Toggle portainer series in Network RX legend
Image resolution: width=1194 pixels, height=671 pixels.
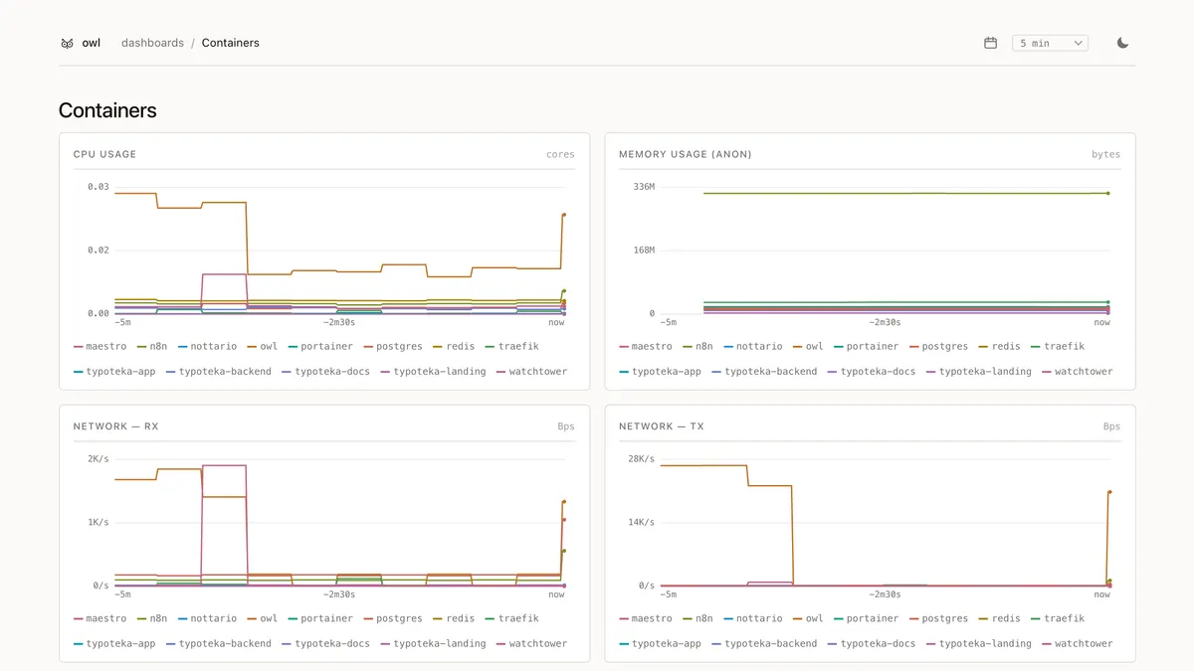(320, 618)
